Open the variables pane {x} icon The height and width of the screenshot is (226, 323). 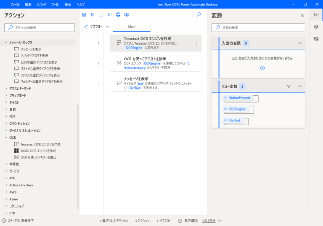316,14
